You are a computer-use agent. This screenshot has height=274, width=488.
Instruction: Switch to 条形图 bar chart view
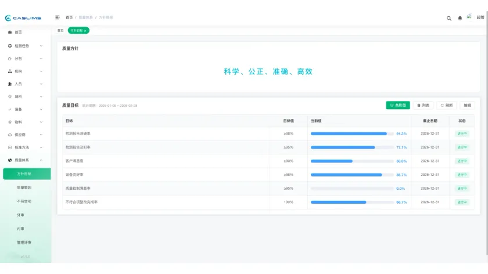click(x=398, y=105)
